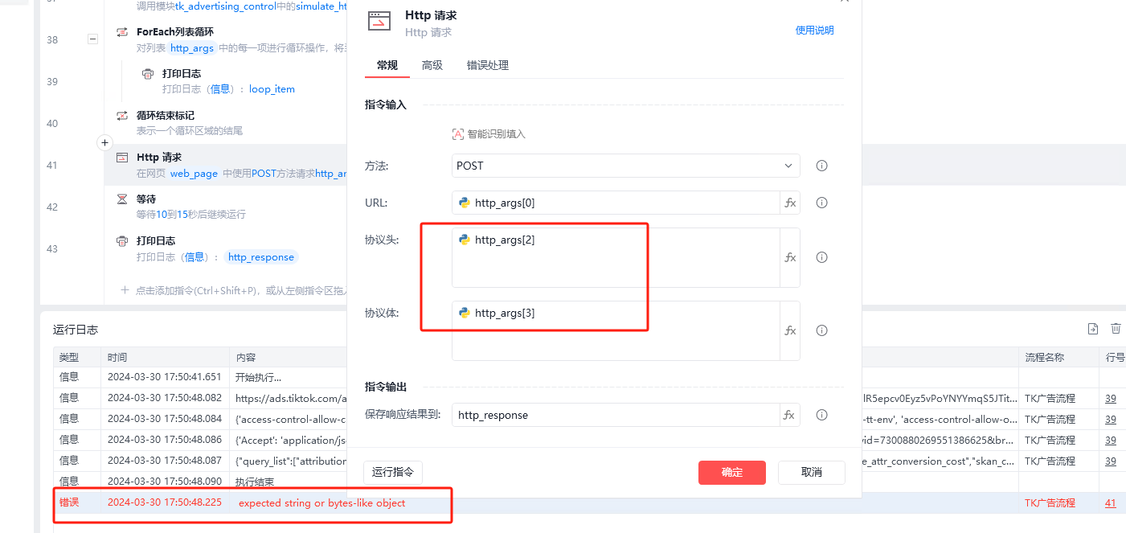Click the Http 请求 step icon in flow list
Screen dimensions: 1126x533
[x=122, y=158]
